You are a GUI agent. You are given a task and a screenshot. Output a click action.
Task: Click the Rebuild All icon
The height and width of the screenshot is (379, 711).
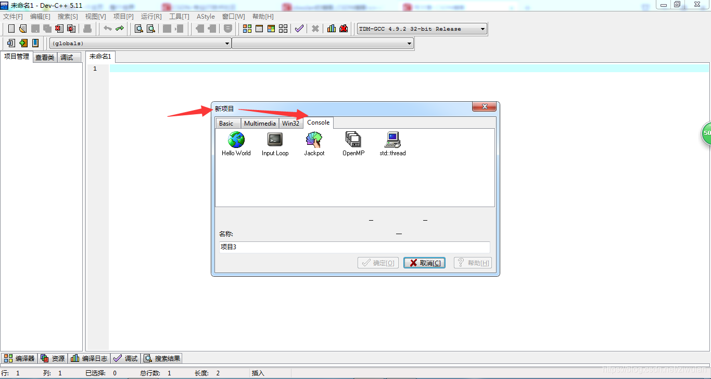point(283,29)
